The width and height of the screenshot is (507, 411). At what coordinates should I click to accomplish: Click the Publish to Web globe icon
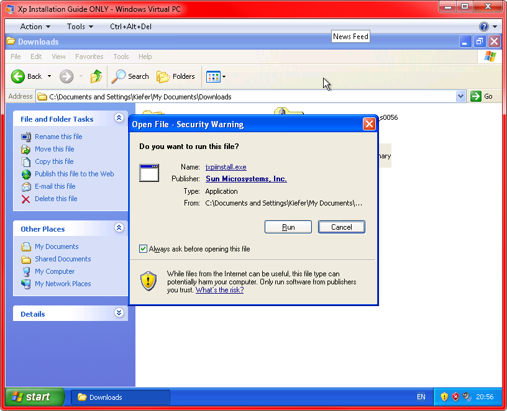[x=26, y=174]
